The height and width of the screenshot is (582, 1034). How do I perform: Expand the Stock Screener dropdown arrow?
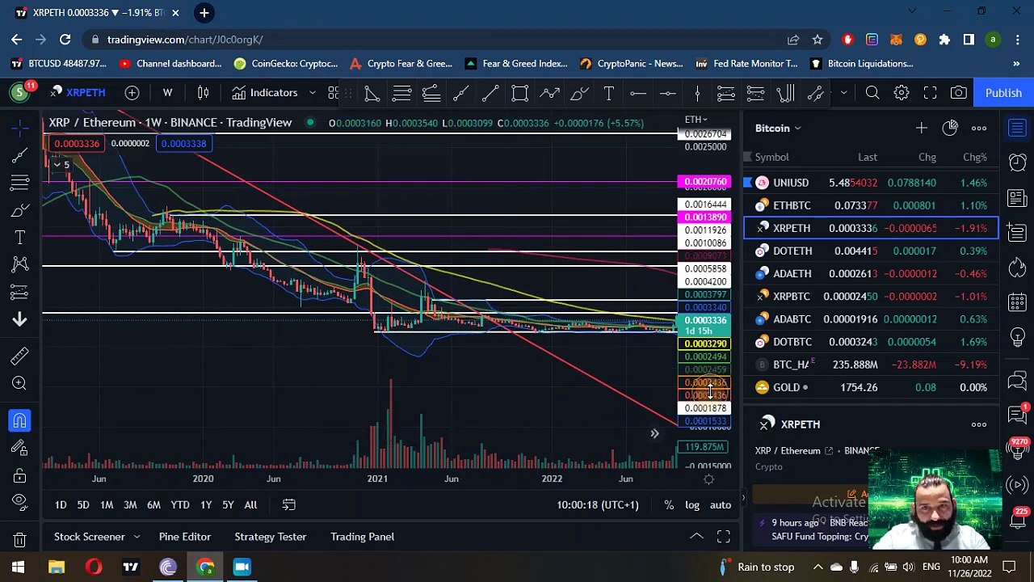click(x=137, y=537)
